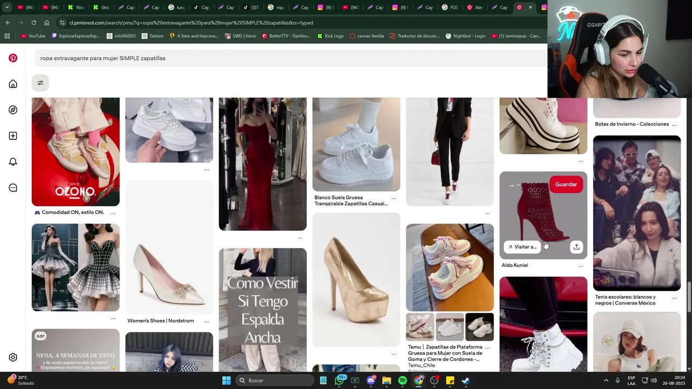
Task: Switch to the Kick 'Nicc' tab
Action: (x=77, y=8)
